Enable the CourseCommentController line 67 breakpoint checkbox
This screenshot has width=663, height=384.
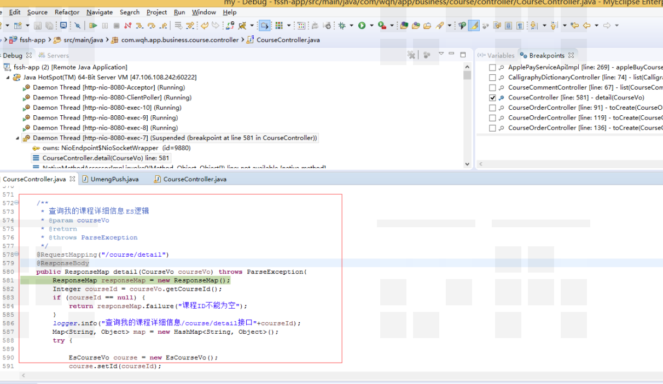tap(492, 87)
